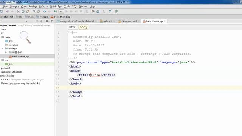Viewport: 242px width, 136px height.
Task: Open the Window menu
Action: 83,6
